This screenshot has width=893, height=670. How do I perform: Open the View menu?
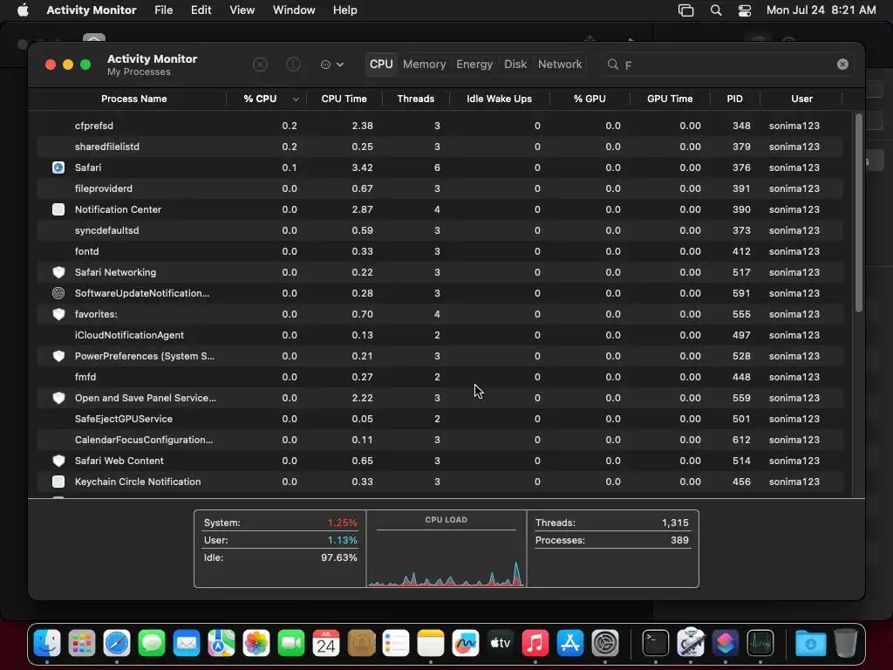(x=242, y=10)
